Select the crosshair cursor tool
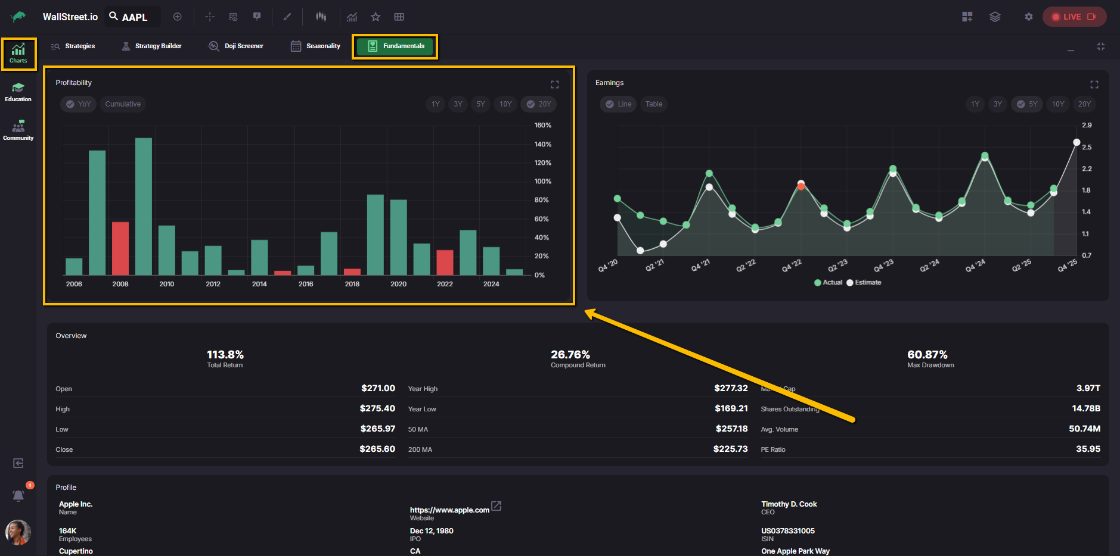This screenshot has height=556, width=1120. (210, 17)
